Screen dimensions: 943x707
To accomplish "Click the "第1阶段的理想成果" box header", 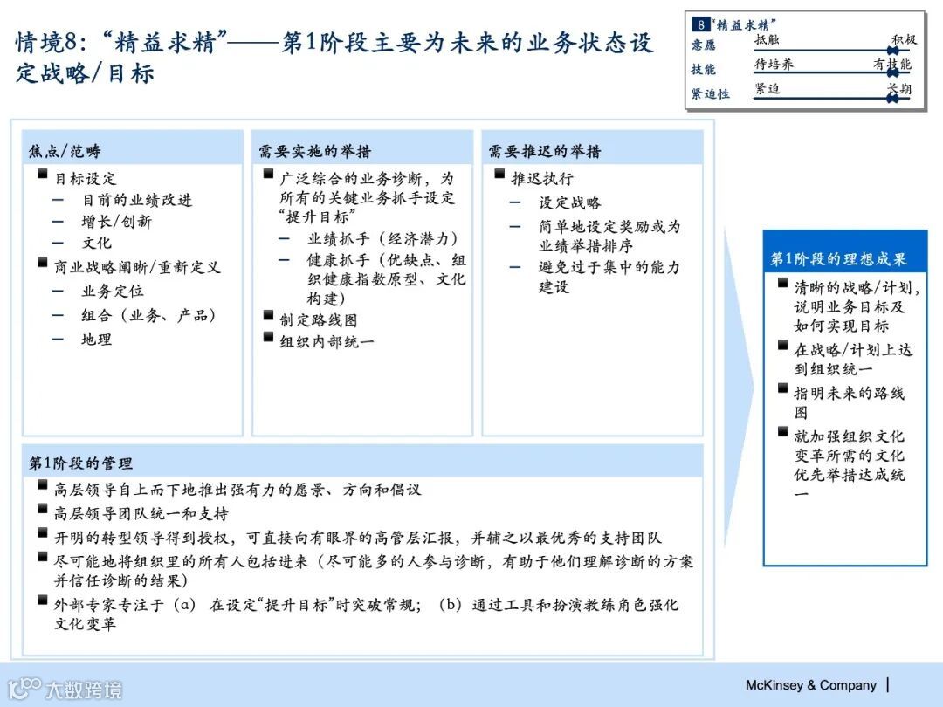I will click(x=845, y=252).
